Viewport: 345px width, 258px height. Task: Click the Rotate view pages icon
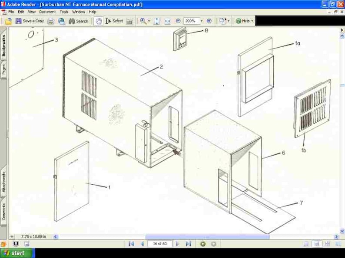click(x=222, y=21)
